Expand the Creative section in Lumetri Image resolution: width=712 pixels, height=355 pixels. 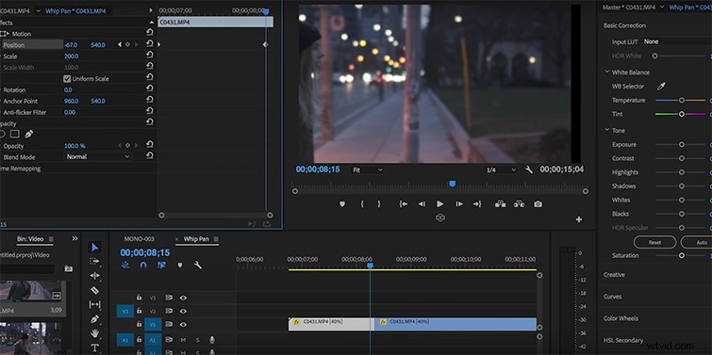(614, 275)
